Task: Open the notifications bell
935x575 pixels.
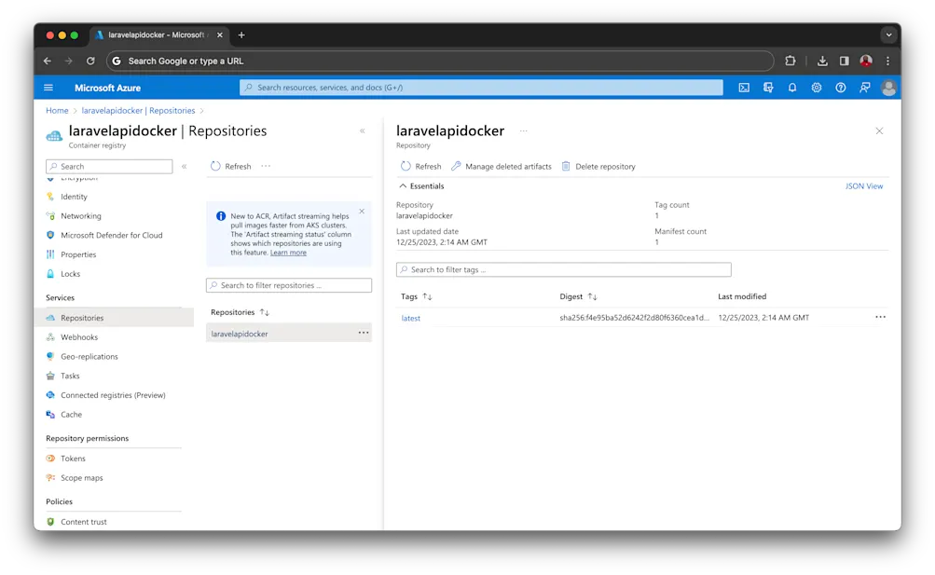Action: coord(791,88)
